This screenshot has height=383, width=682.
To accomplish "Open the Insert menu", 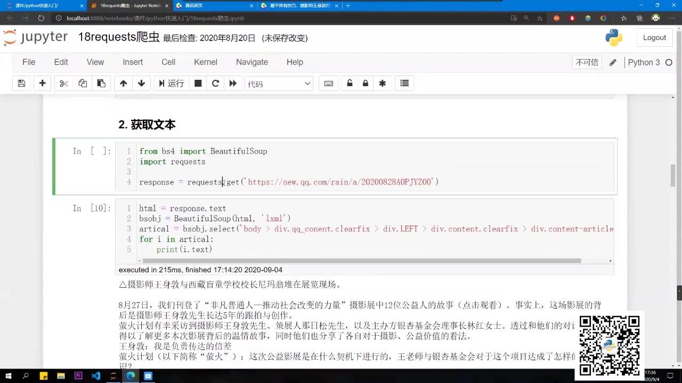I will (x=133, y=62).
